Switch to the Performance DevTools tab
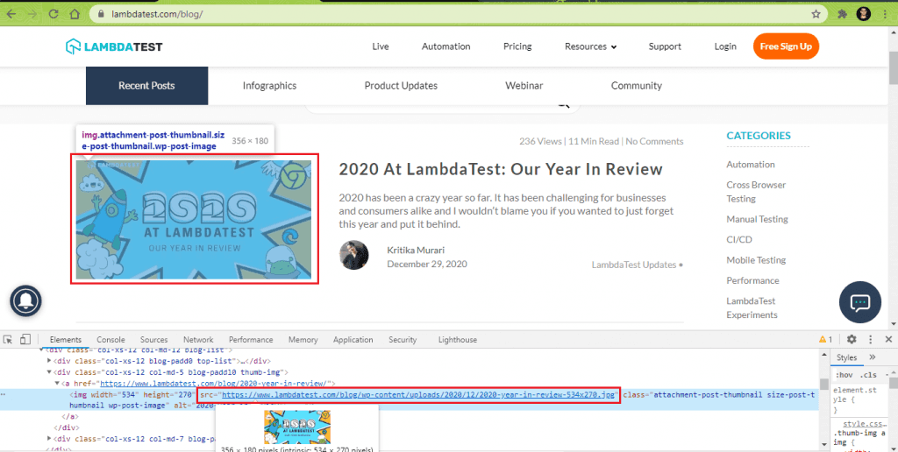Viewport: 898px width, 452px height. (x=251, y=340)
